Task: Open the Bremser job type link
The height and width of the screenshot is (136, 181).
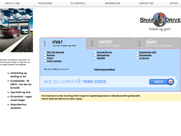Action: tap(51, 55)
